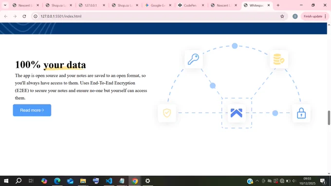
Task: Close the Whitespace tab
Action: (x=269, y=5)
